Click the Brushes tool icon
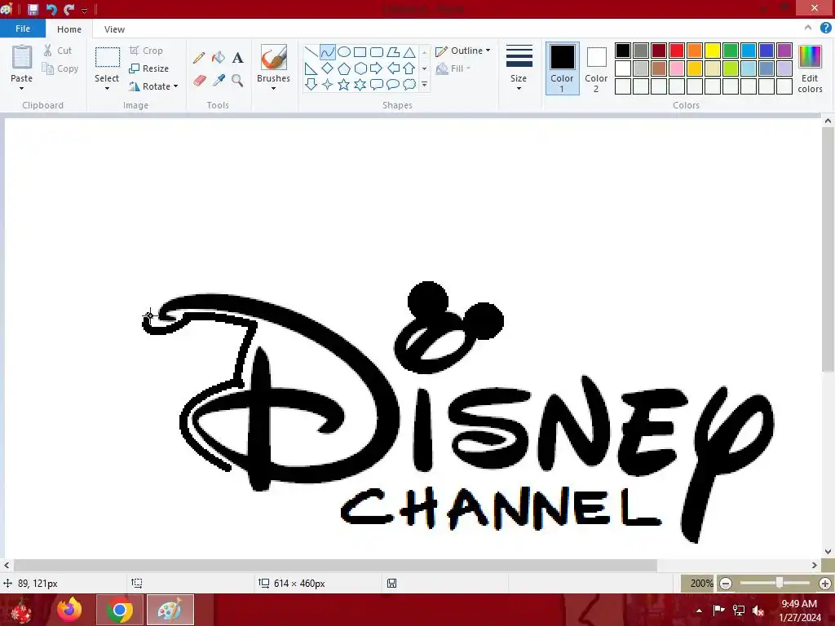835x626 pixels. tap(274, 57)
